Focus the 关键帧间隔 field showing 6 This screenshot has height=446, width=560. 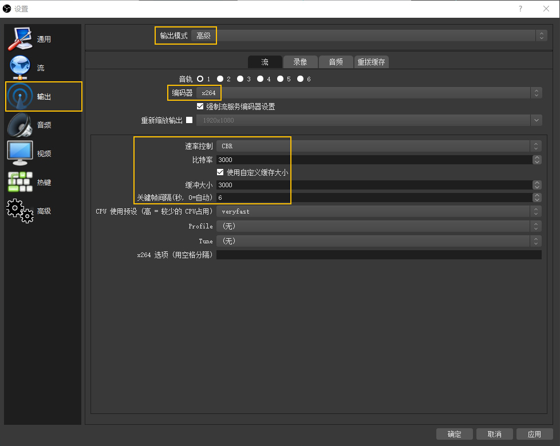tap(374, 198)
